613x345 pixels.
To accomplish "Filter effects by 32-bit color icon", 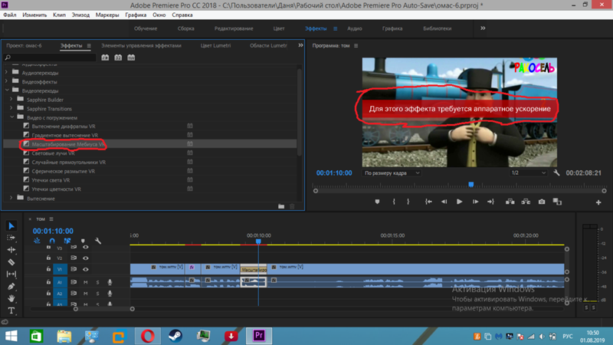I will pos(118,58).
